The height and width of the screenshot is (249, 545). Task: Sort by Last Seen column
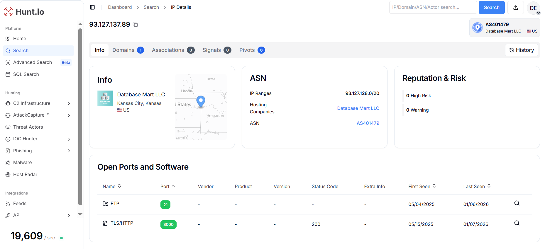coord(477,186)
